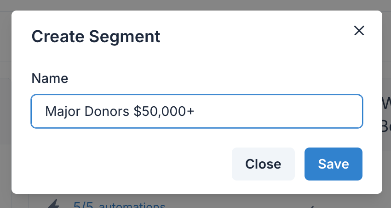Click the Name field label
Viewport: 391px width, 208px height.
(50, 78)
